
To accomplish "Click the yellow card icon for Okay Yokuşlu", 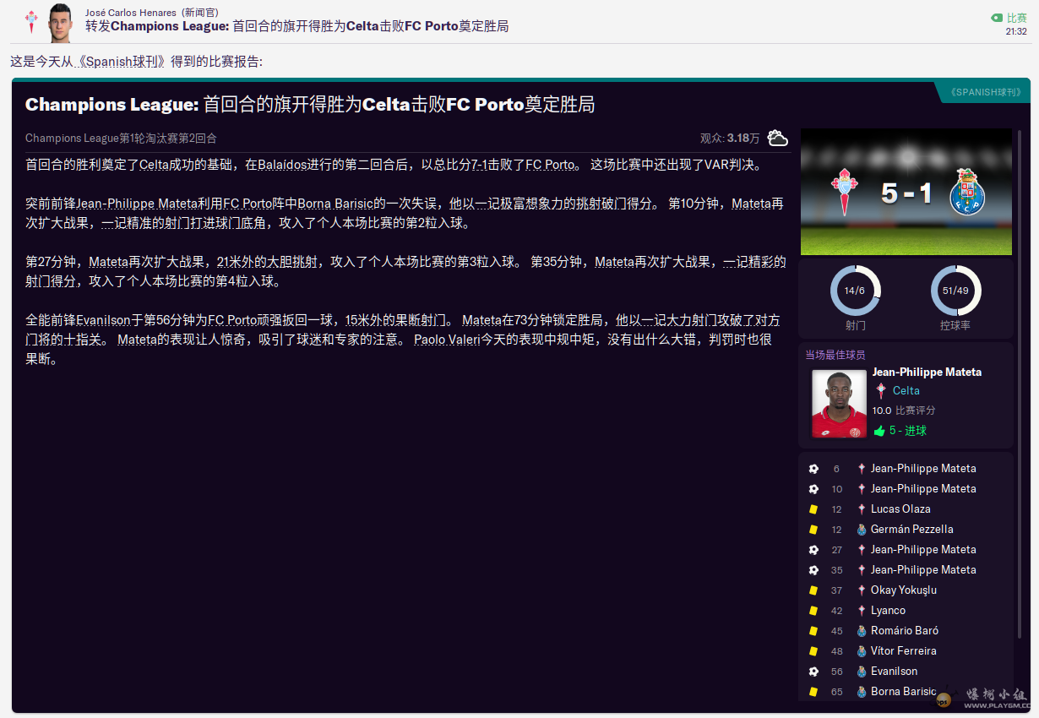I will pyautogui.click(x=813, y=590).
